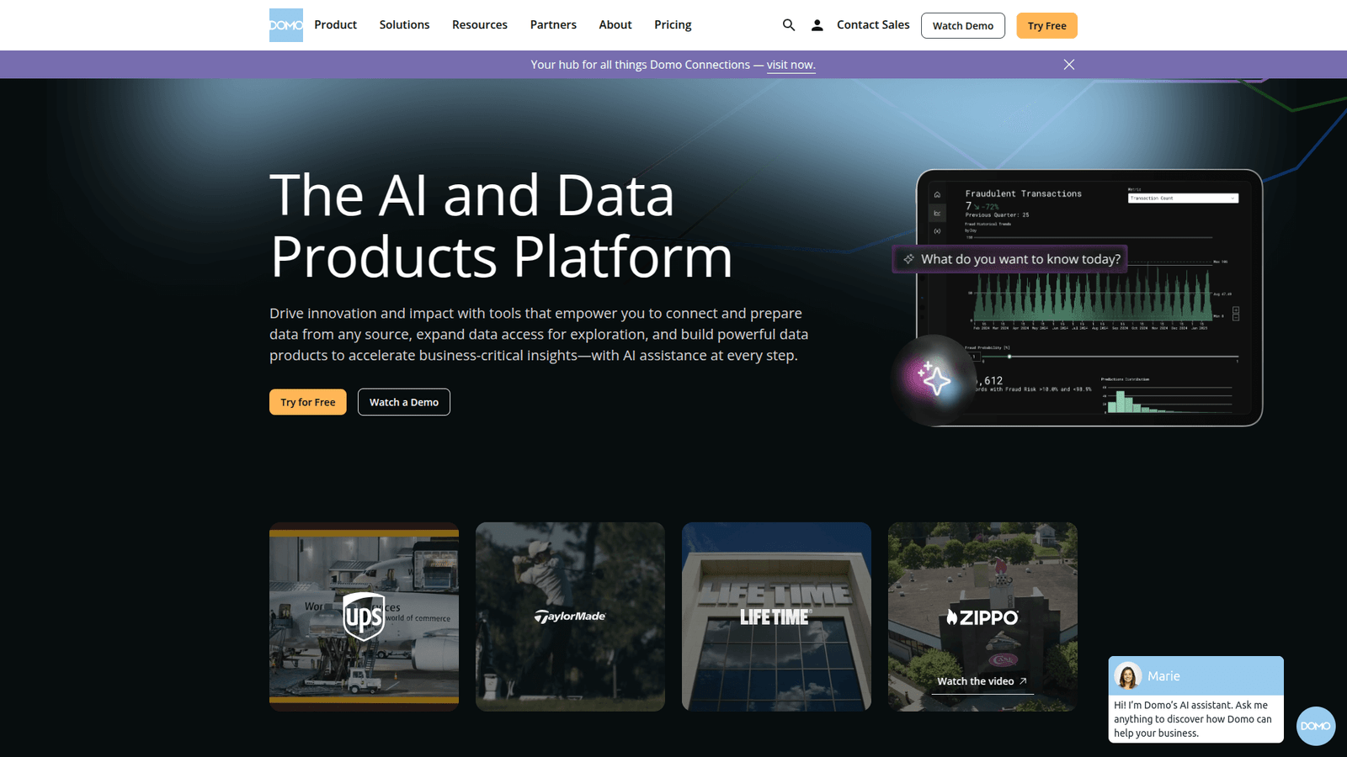
Task: Select the line chart icon in the dashboard sidebar
Action: [x=937, y=213]
